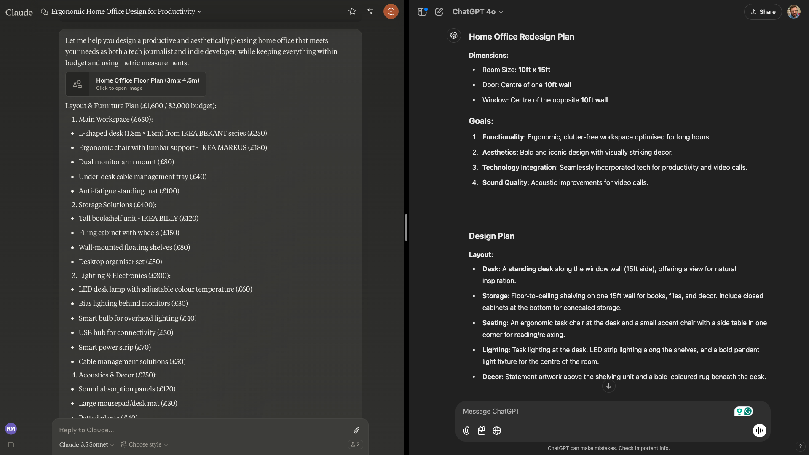Click the Share button
Viewport: 809px width, 455px height.
(x=763, y=12)
